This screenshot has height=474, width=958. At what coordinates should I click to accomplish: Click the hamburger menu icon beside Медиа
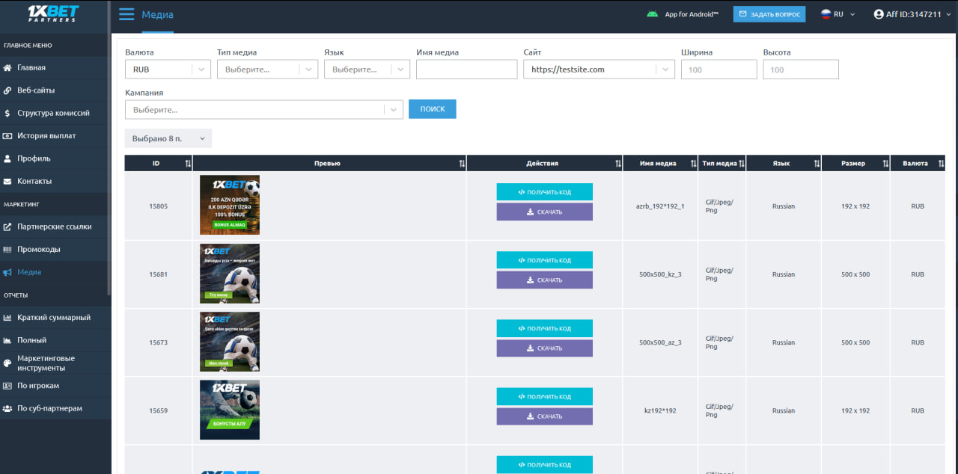pos(126,14)
